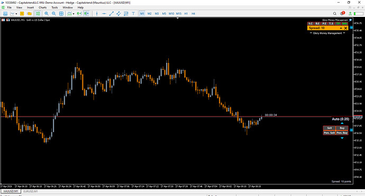Open the yellow folder icon in toolbar
This screenshot has width=365, height=196.
pyautogui.click(x=29, y=14)
